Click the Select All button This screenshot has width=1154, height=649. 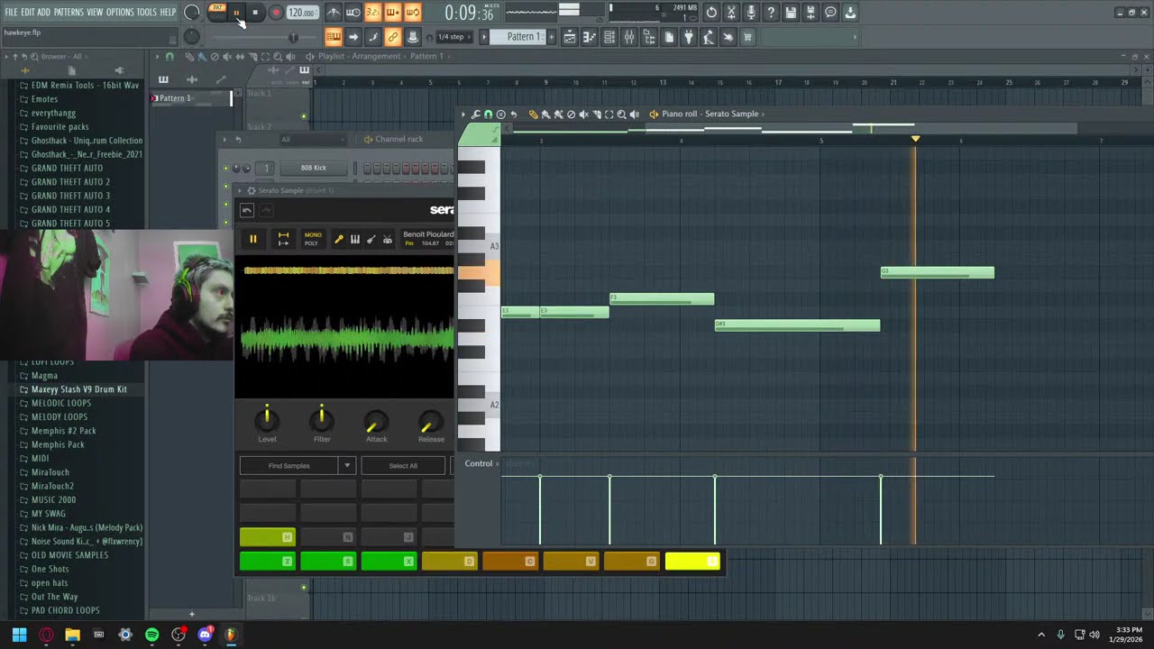tap(403, 466)
